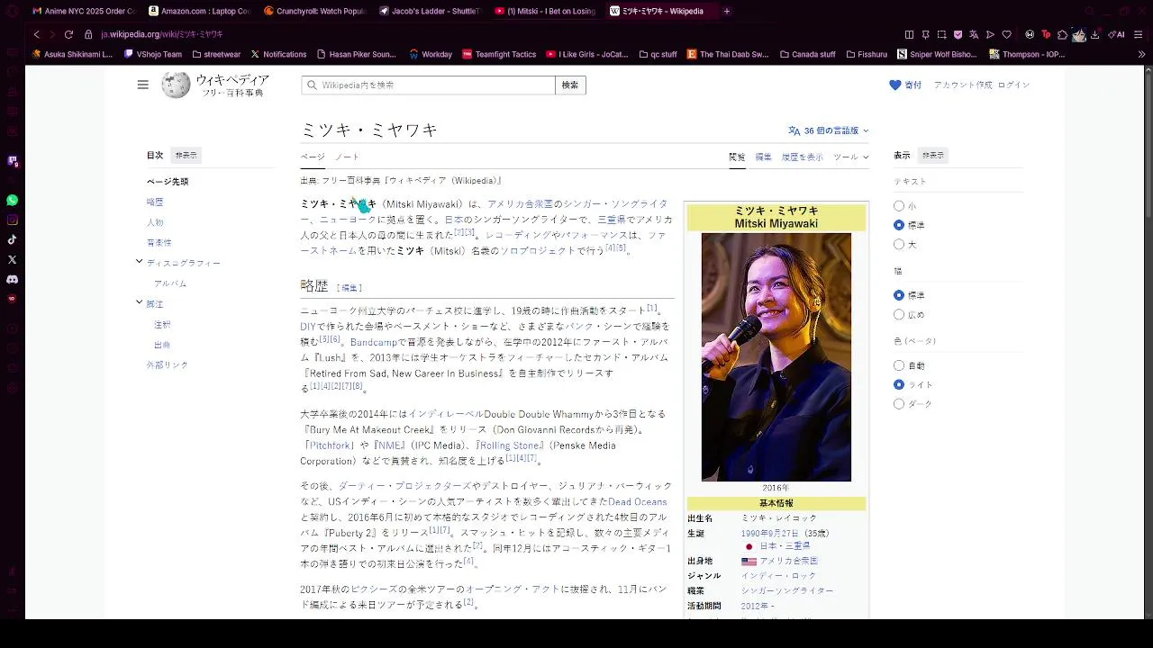Click the ログイン link

click(x=1013, y=85)
